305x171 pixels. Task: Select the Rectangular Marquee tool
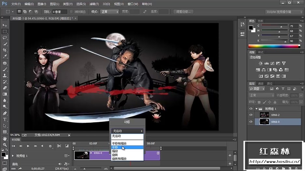(5, 31)
